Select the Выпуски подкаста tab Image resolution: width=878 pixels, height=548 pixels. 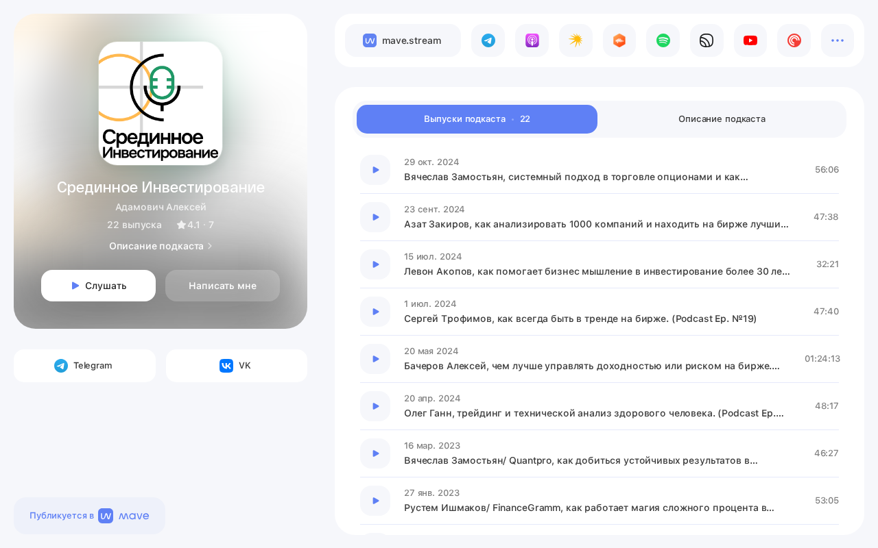pos(477,119)
